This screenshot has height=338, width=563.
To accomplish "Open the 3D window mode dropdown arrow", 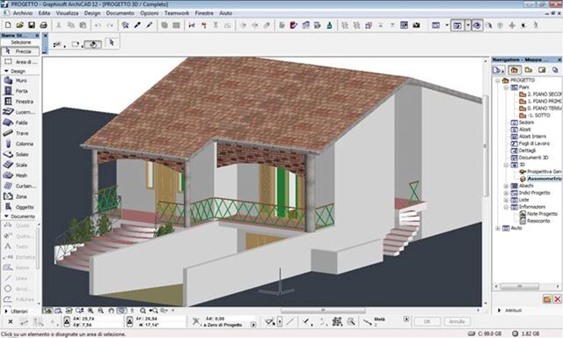I will pos(467,26).
